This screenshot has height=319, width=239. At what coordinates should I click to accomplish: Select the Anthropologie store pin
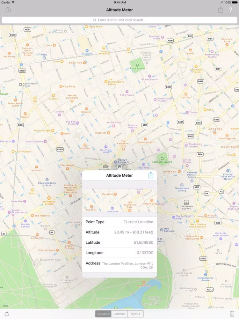pos(53,130)
